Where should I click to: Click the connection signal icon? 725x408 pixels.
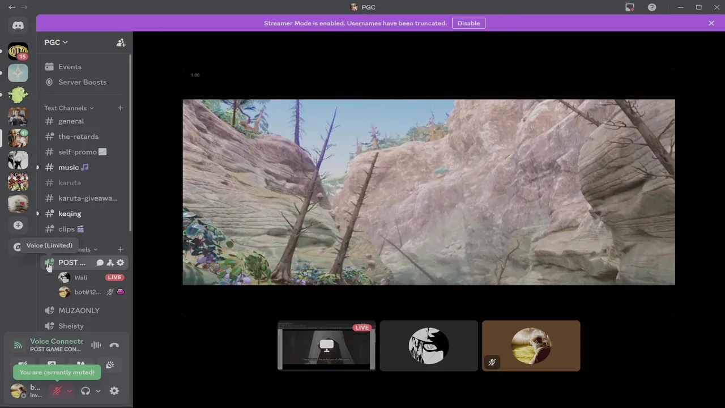18,345
